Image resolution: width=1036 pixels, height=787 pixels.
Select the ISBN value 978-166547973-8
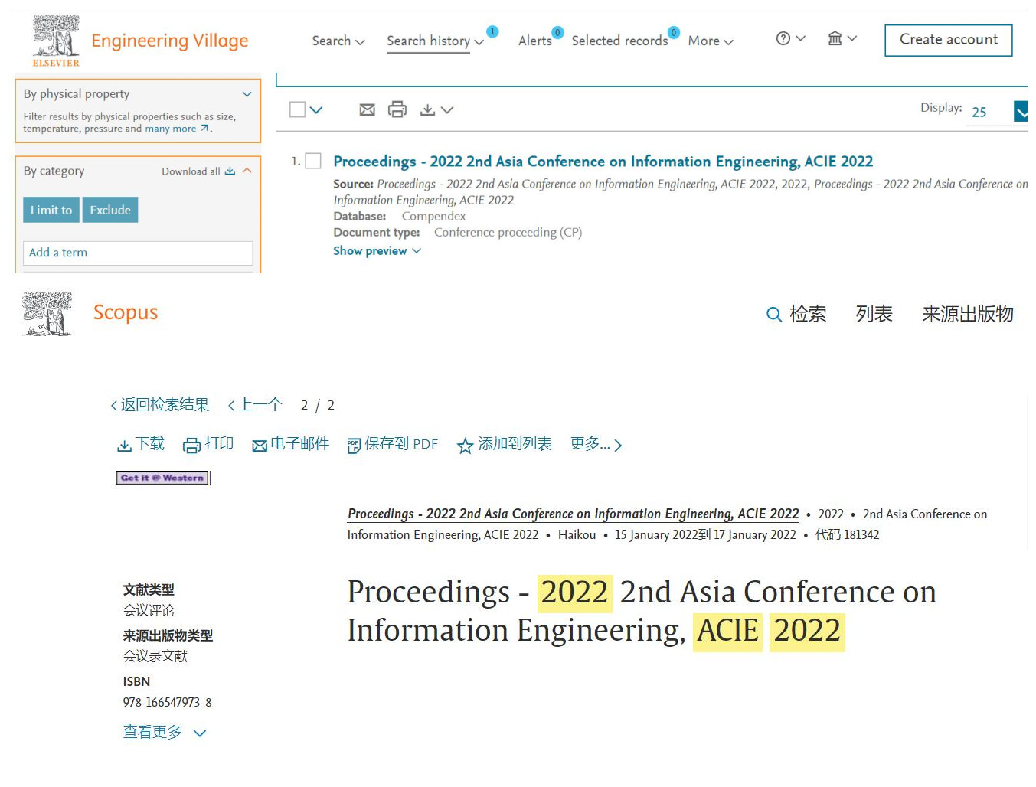(x=168, y=702)
